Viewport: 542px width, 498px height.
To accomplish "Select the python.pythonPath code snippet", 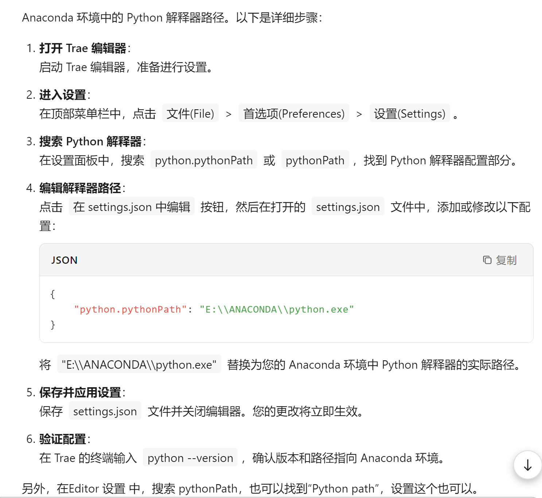I will pyautogui.click(x=203, y=160).
